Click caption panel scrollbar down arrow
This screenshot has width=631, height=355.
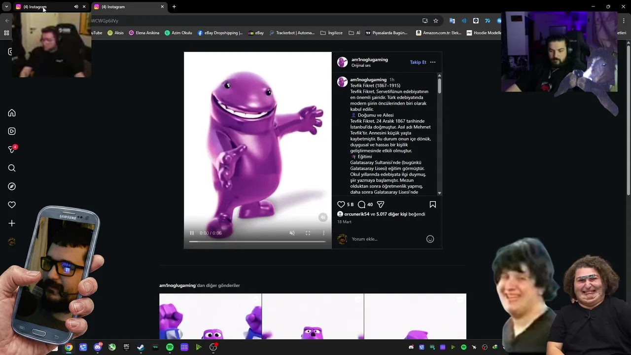439,193
